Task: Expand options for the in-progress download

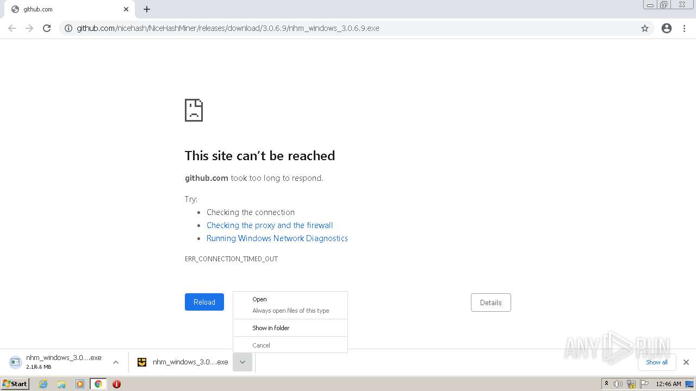Action: click(116, 362)
